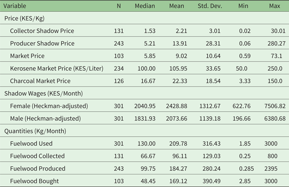Screen dimensions: 289x187
Task: Click the Fuelwood Collected row label
Action: [37, 156]
